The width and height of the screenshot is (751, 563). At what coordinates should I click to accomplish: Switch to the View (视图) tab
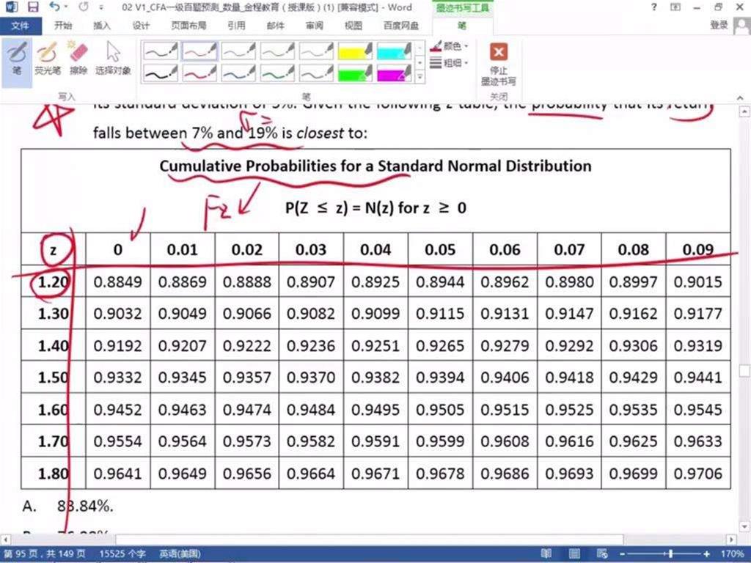(353, 26)
